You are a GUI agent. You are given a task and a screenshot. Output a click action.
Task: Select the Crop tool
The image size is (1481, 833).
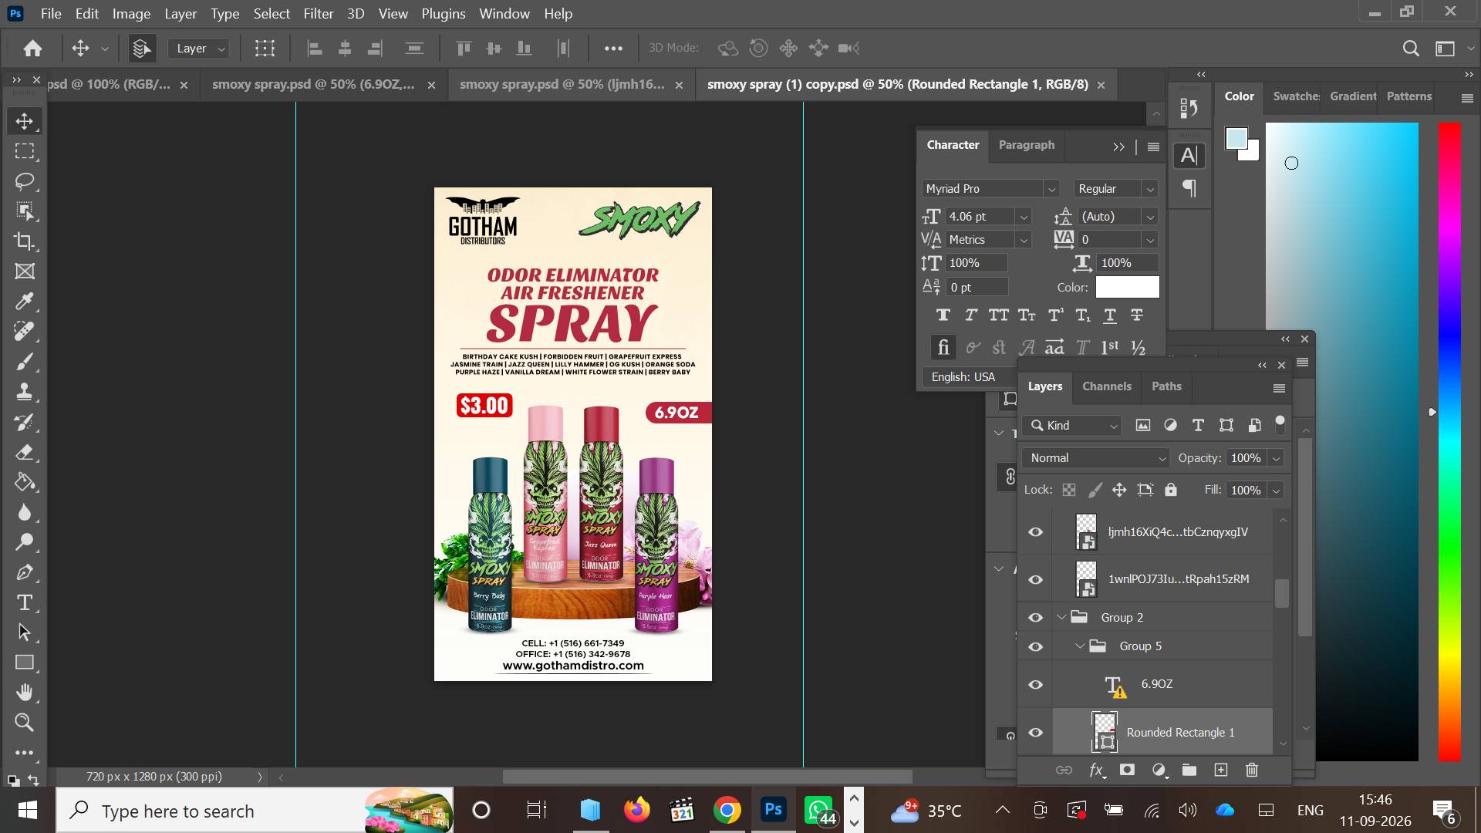pos(25,241)
